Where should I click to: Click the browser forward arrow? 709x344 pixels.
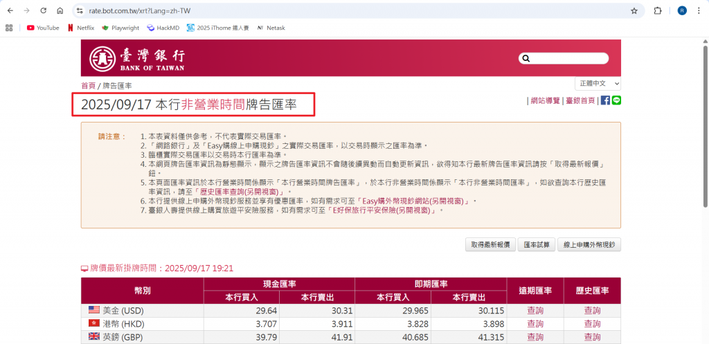[x=27, y=10]
